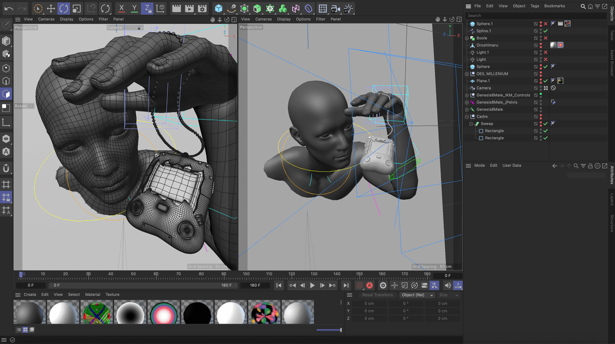Image resolution: width=615 pixels, height=344 pixels.
Task: Collapse the Cadre group
Action: pos(467,117)
